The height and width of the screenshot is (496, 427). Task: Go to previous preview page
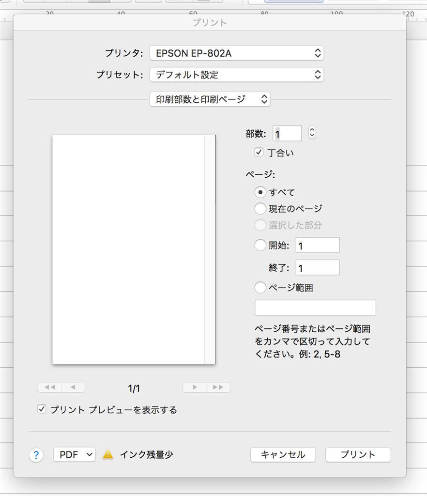pyautogui.click(x=73, y=387)
